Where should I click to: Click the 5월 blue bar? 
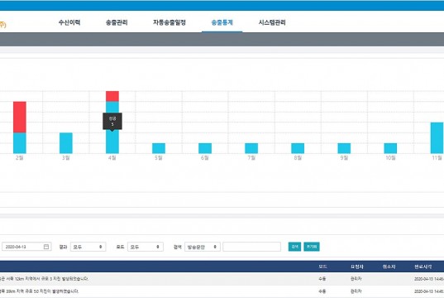point(159,148)
